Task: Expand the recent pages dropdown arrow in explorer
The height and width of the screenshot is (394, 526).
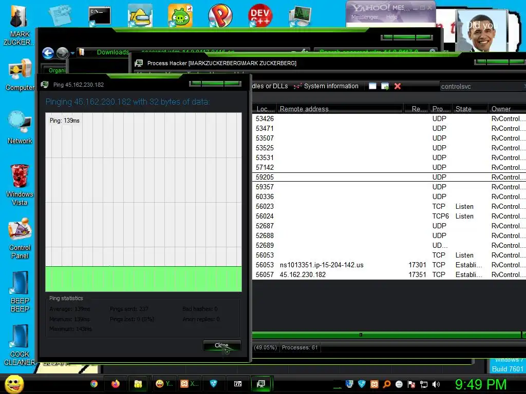Action: (x=72, y=53)
